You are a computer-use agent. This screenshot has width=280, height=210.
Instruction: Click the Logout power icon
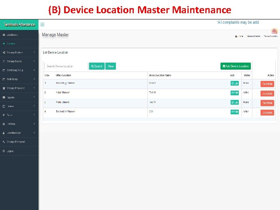click(x=4, y=151)
